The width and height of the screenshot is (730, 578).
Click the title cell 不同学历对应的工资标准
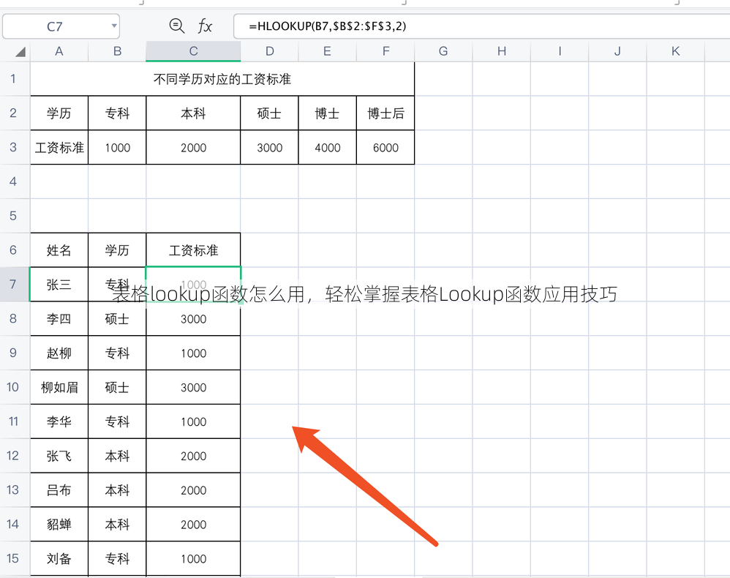[222, 79]
